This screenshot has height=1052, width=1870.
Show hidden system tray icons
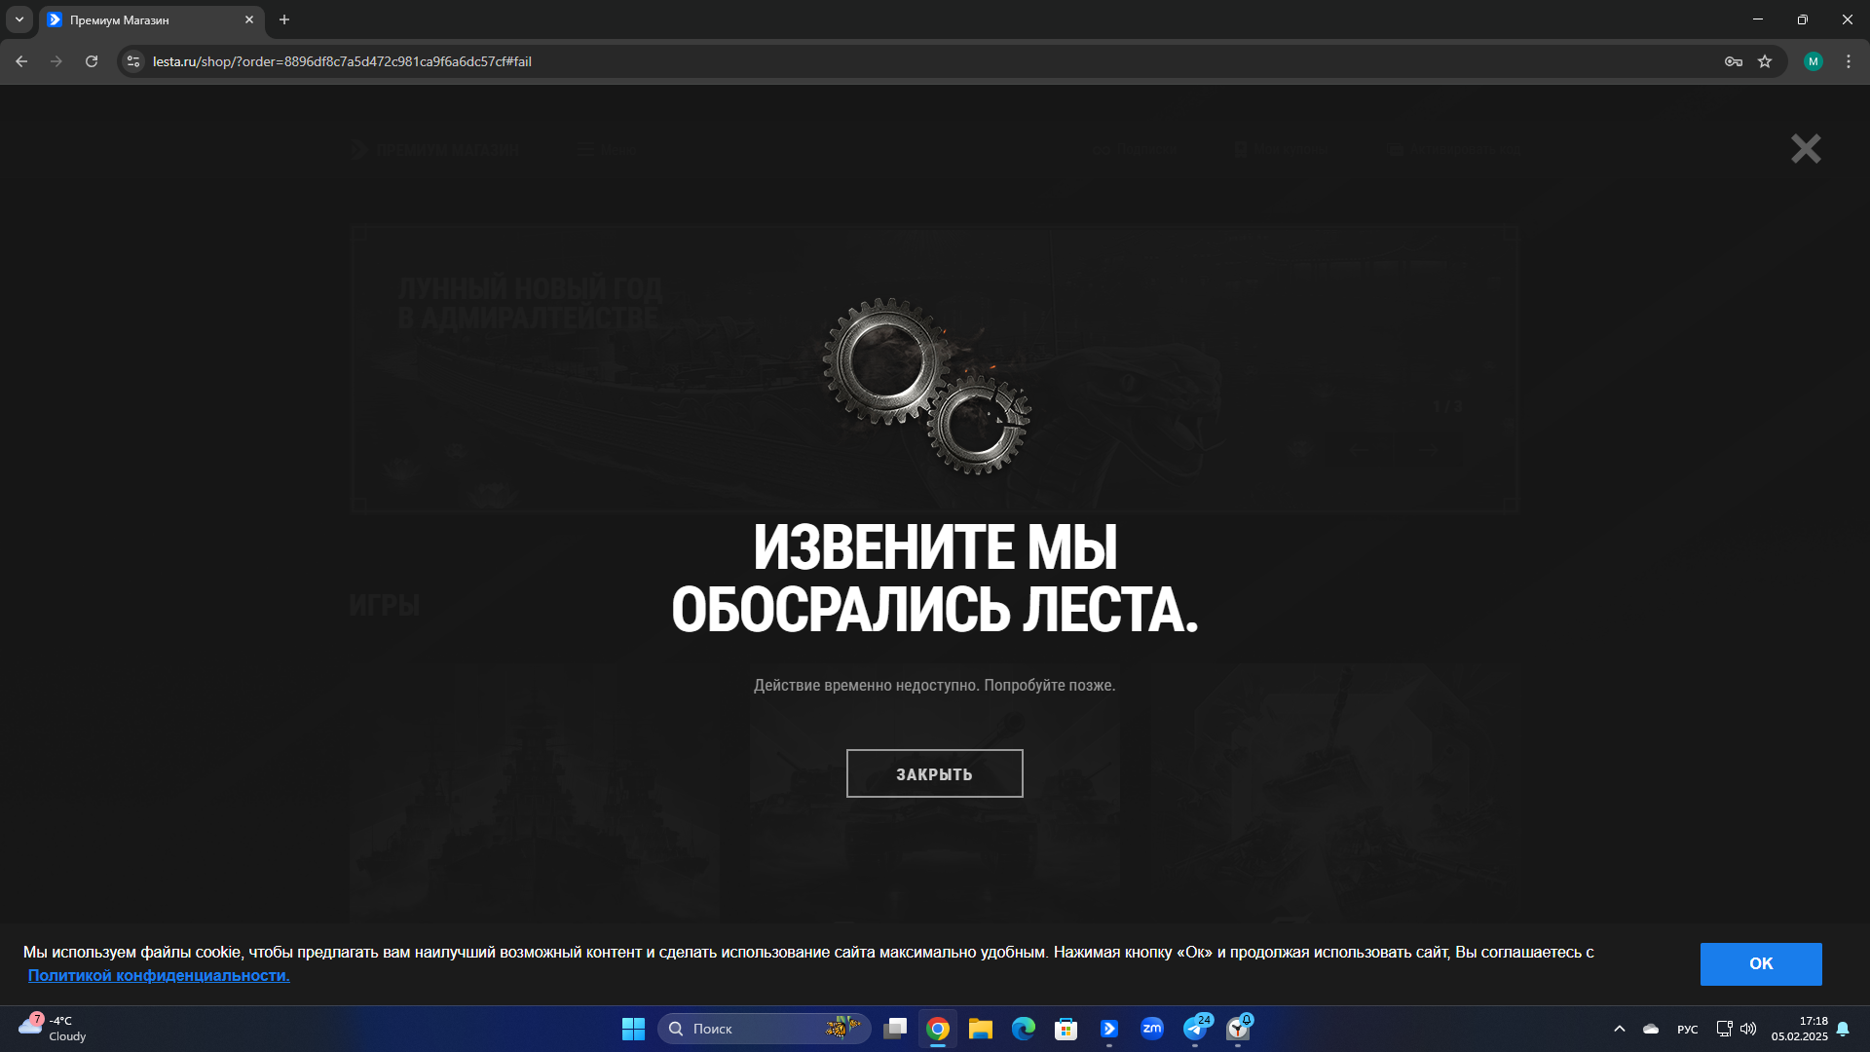pyautogui.click(x=1620, y=1029)
